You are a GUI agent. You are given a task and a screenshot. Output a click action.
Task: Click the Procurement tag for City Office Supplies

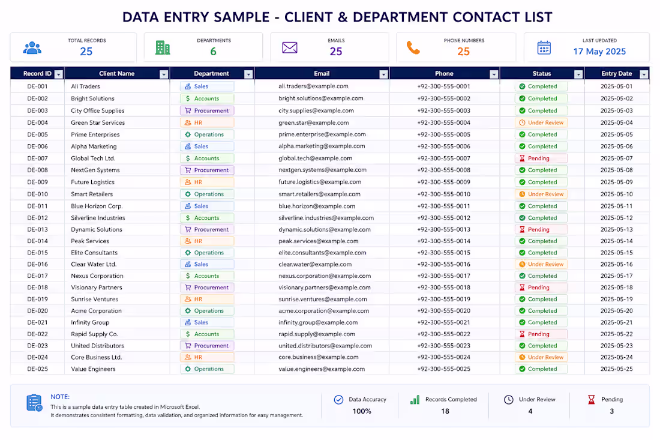207,110
